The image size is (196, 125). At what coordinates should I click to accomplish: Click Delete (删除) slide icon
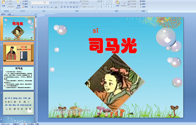23,7
